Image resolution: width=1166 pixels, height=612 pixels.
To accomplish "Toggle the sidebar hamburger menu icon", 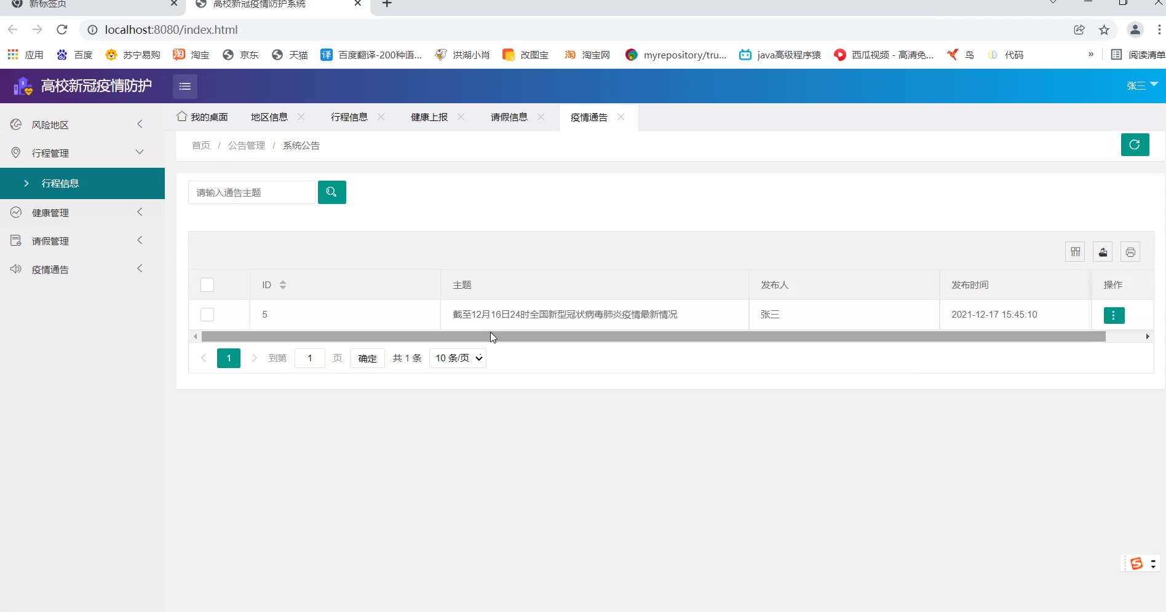I will [185, 87].
